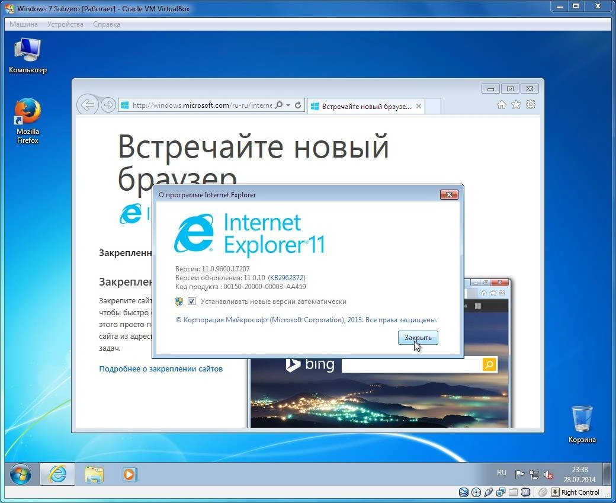Click into the IE address bar URL
The height and width of the screenshot is (503, 616).
click(202, 105)
